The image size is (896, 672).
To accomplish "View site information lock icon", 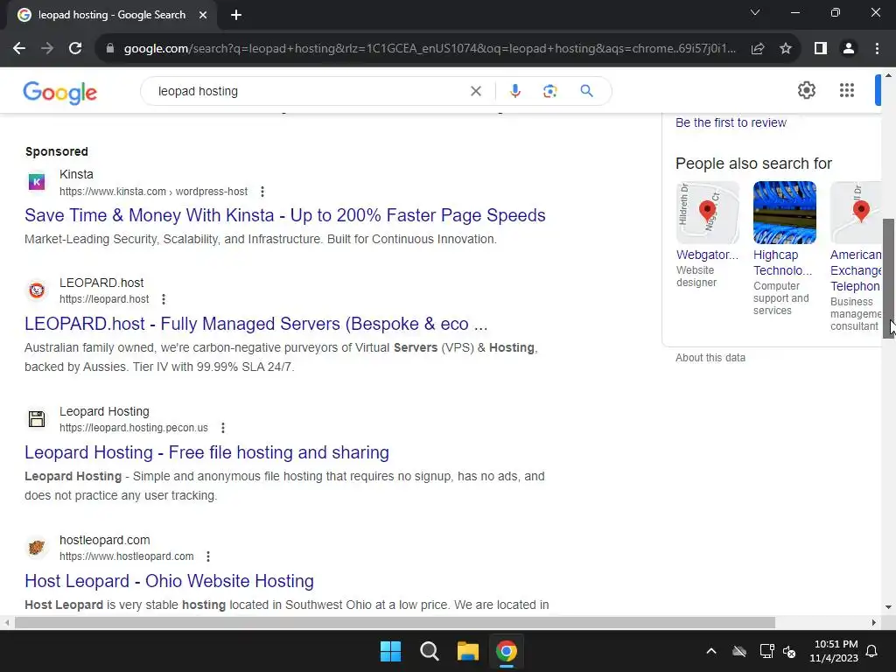I will (x=110, y=49).
